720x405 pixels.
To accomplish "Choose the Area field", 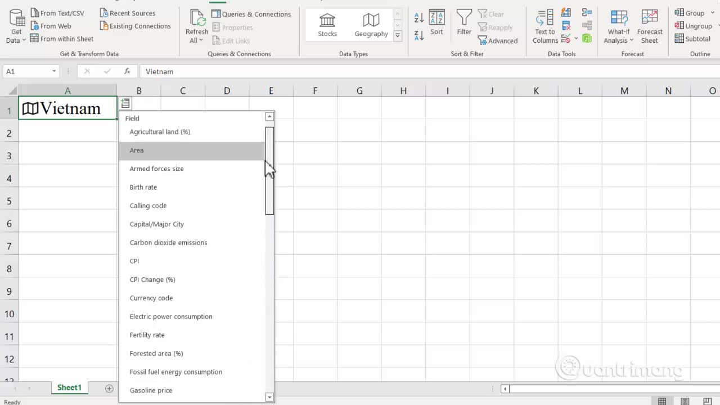I will point(192,150).
